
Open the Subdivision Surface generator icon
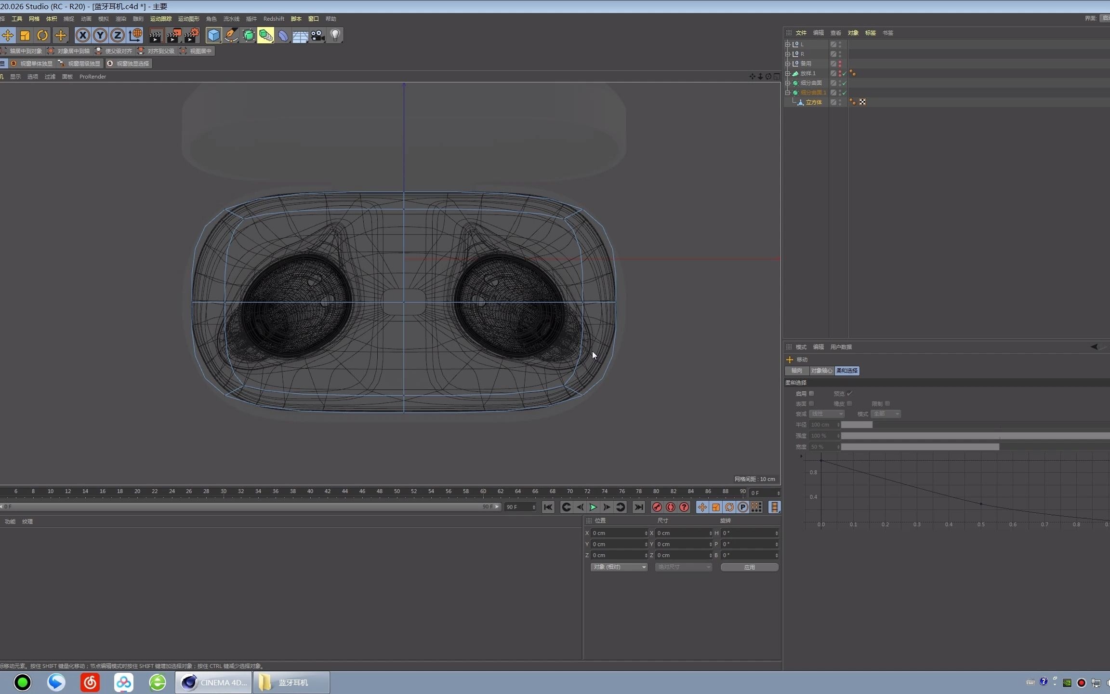click(x=248, y=35)
